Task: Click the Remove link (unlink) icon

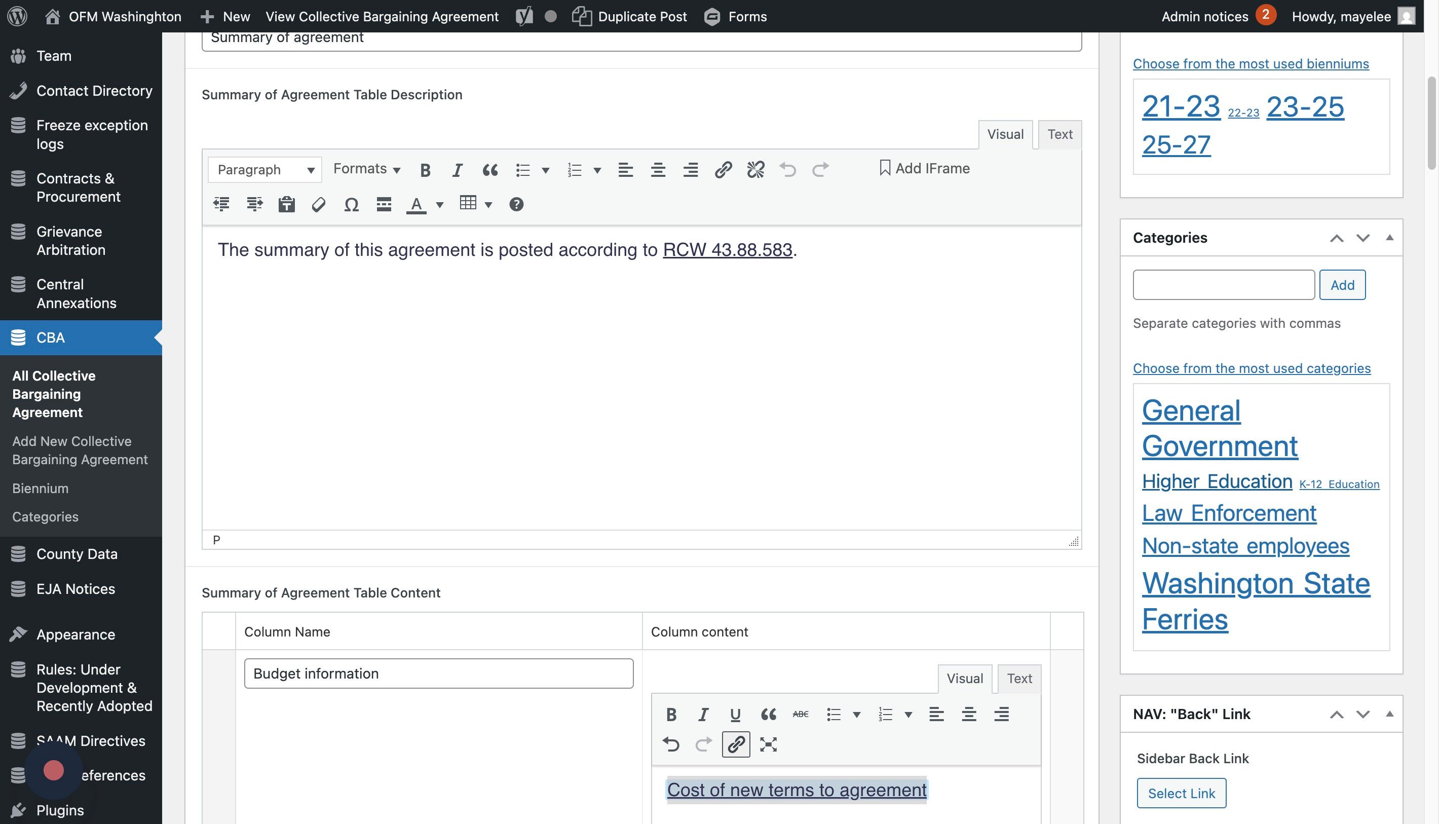Action: [755, 169]
